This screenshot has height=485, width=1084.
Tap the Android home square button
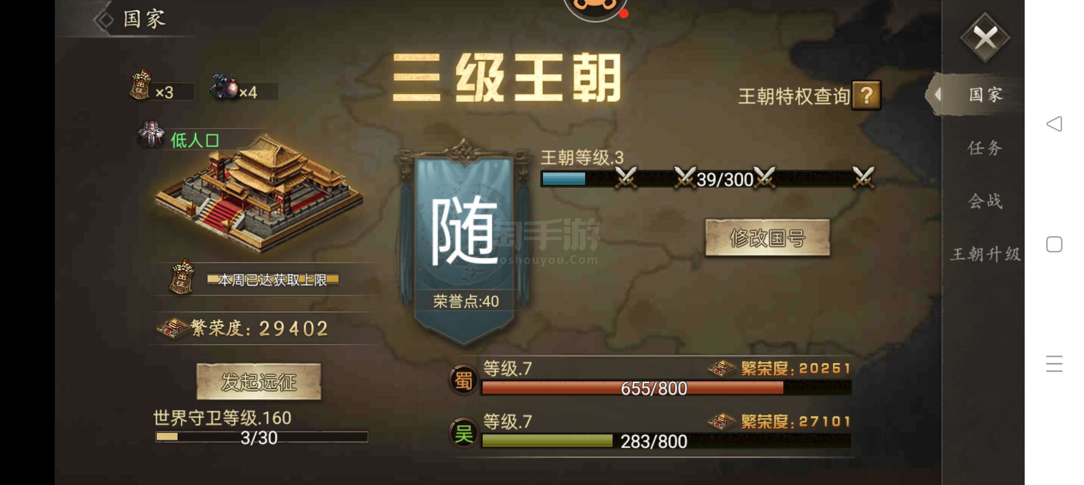click(x=1054, y=244)
